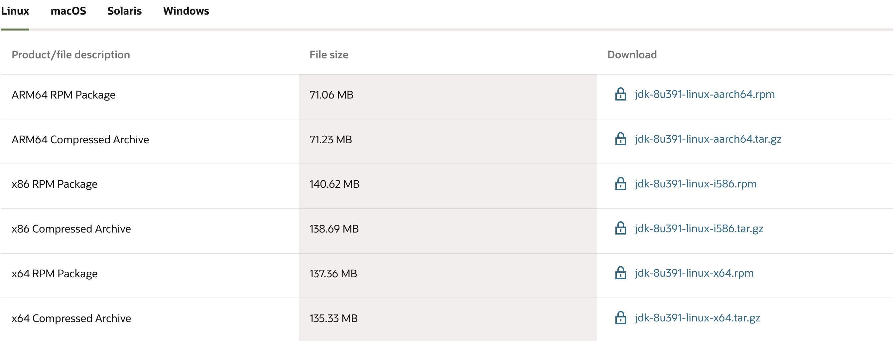893x341 pixels.
Task: Click the 'ARM64 RPM Package' description
Action: click(x=64, y=95)
